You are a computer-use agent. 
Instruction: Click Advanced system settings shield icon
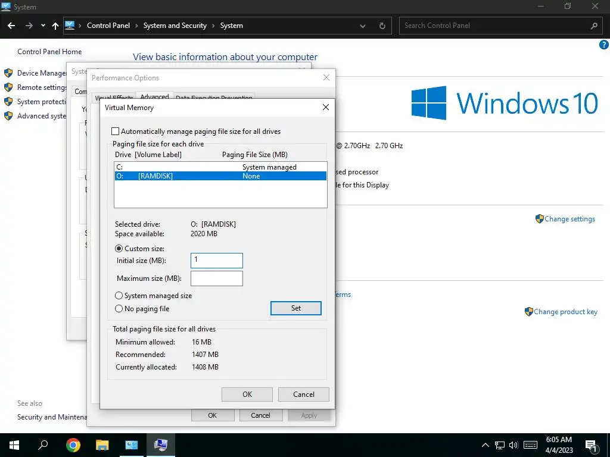(x=8, y=116)
